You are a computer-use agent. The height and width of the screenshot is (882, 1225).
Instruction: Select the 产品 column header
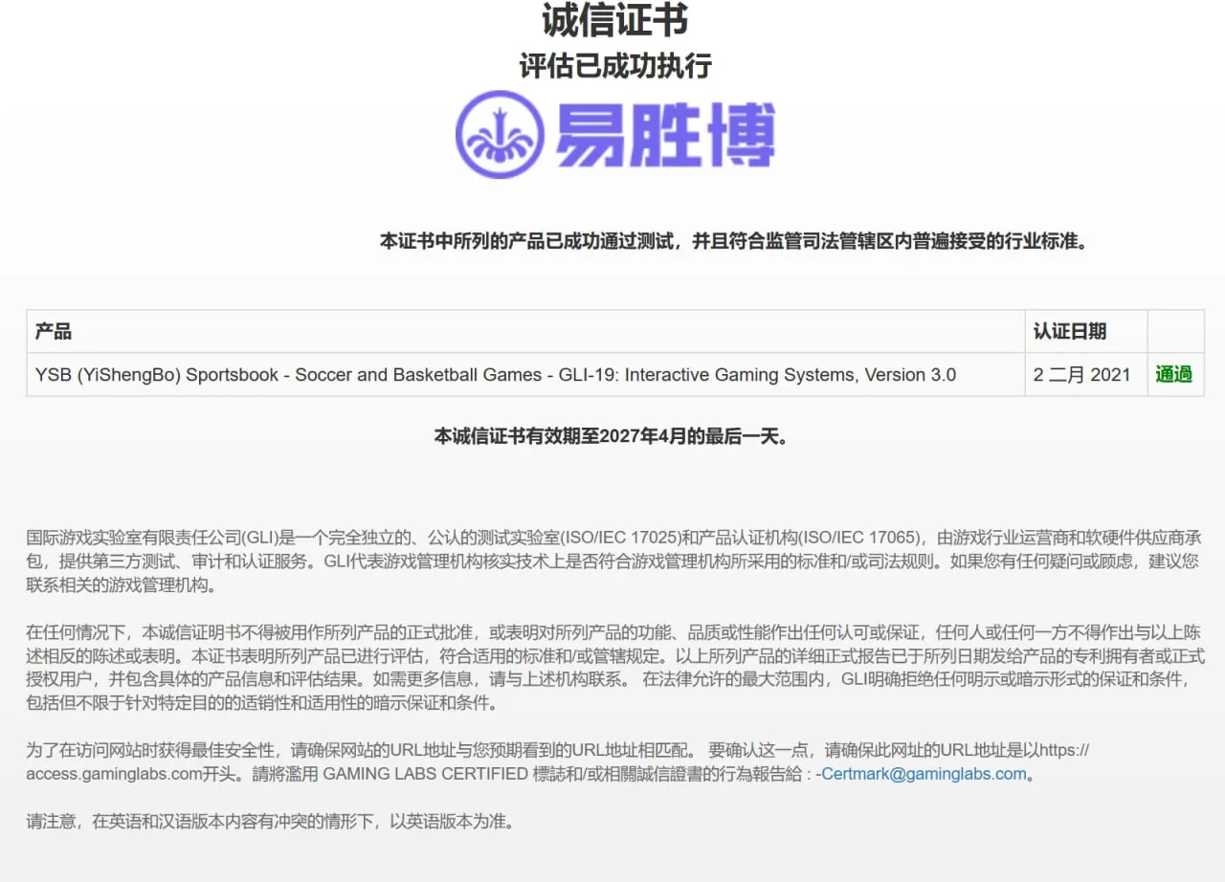(525, 332)
